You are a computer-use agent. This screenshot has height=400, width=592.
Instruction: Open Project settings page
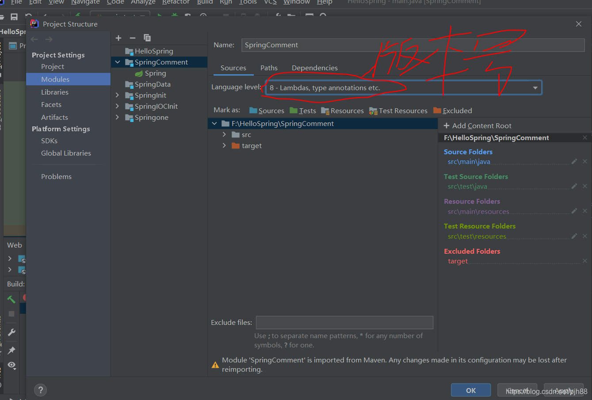tap(53, 67)
